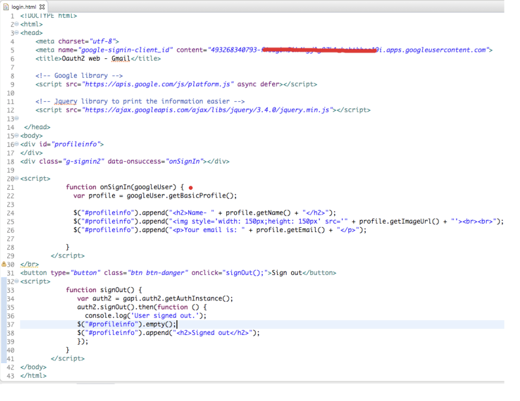Click 'profile.getEmail()' on line 26

[290, 230]
